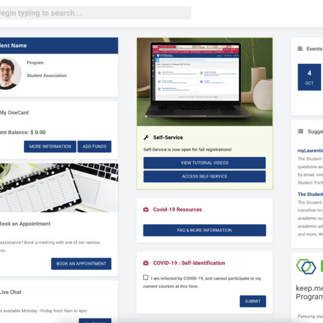Check the 'I am infected by COVID-19' checkbox

[x=146, y=277]
